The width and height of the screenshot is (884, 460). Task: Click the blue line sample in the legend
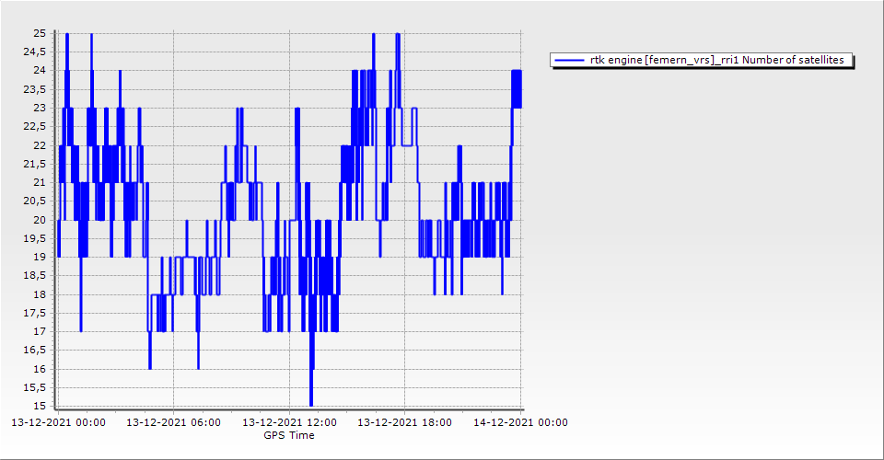[x=569, y=61]
